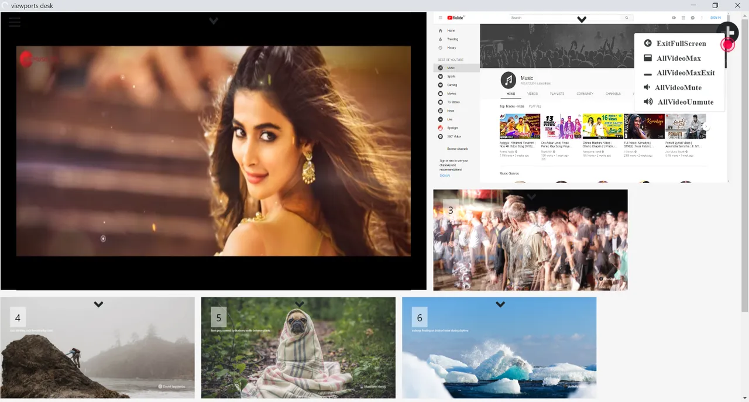
Task: Click the YouTube logo in the embedded page
Action: click(x=456, y=18)
